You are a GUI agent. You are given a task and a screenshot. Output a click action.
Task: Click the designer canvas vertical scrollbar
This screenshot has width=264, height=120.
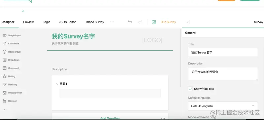coord(181,58)
